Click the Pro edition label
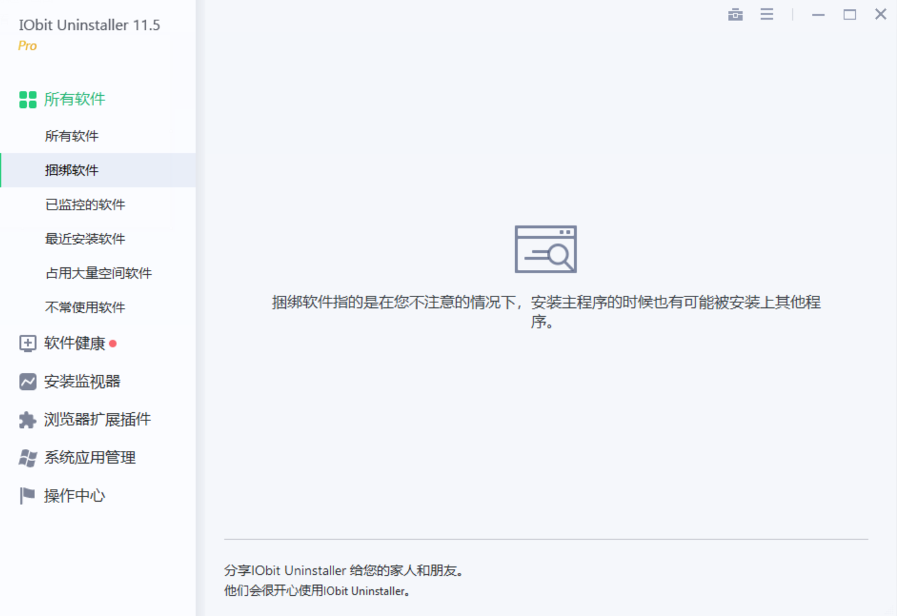Viewport: 897px width, 616px height. pyautogui.click(x=27, y=46)
